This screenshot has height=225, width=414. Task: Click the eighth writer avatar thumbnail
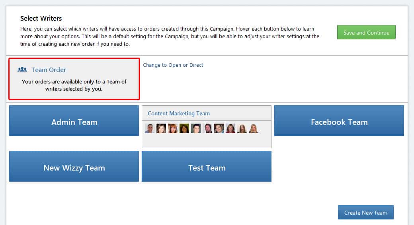(x=230, y=128)
